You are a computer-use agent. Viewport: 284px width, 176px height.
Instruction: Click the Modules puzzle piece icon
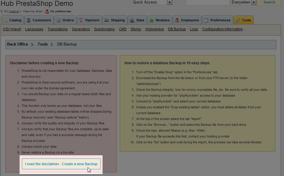152,20
